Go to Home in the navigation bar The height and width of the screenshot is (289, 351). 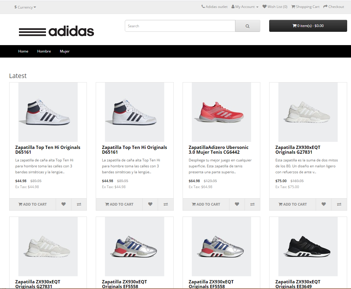coord(23,51)
